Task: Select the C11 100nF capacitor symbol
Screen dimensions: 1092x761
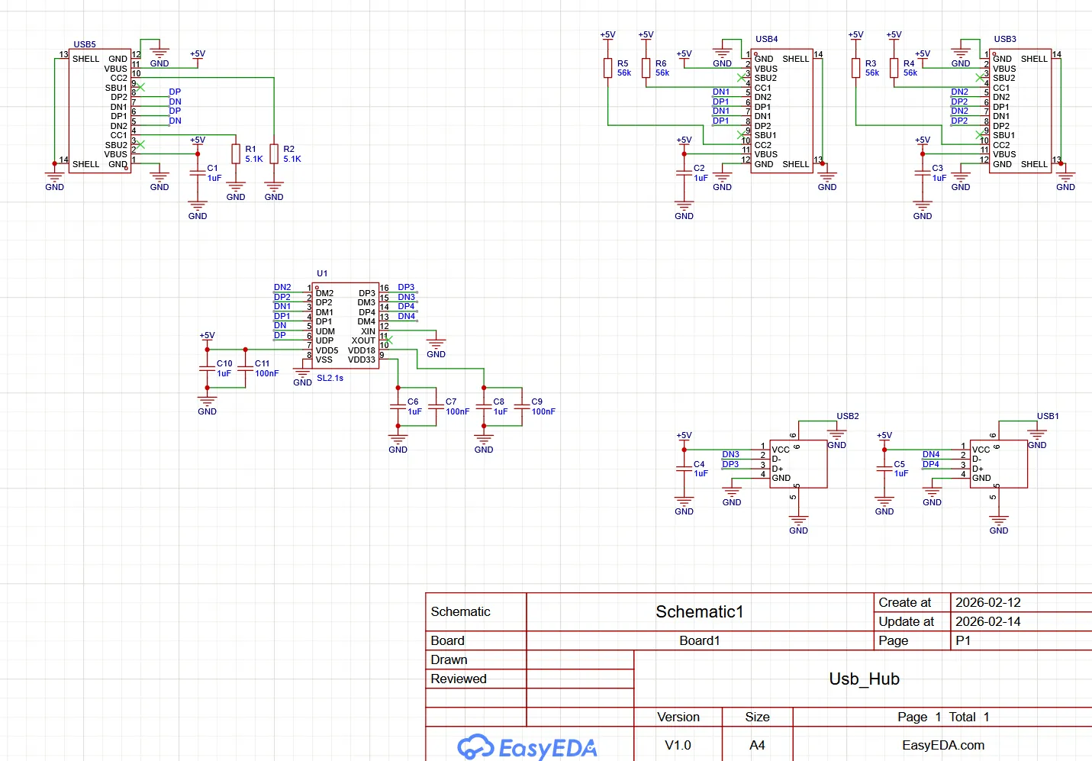Action: 245,369
